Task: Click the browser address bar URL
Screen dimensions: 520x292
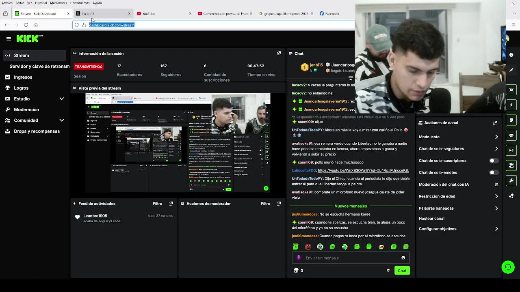Action: [112, 25]
